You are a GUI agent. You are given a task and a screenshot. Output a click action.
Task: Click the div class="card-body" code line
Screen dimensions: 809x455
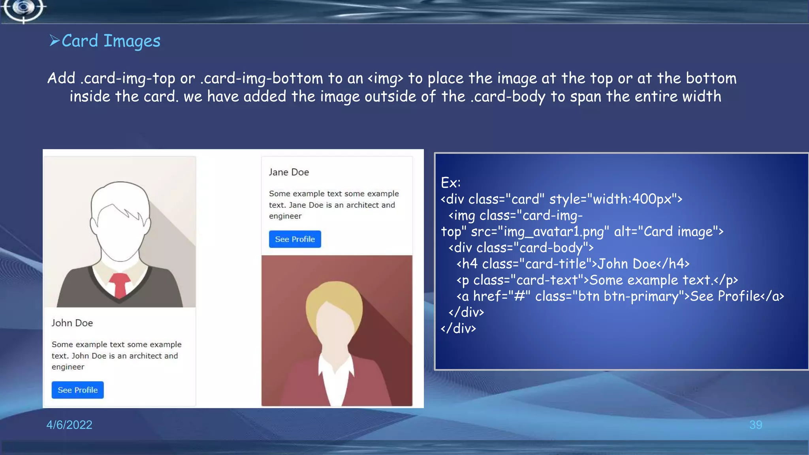click(x=521, y=248)
